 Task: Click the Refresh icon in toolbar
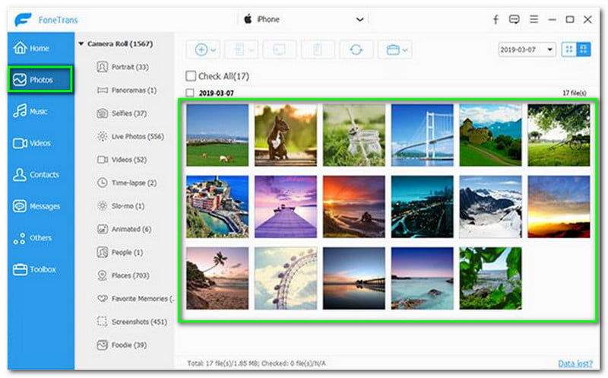[x=356, y=49]
